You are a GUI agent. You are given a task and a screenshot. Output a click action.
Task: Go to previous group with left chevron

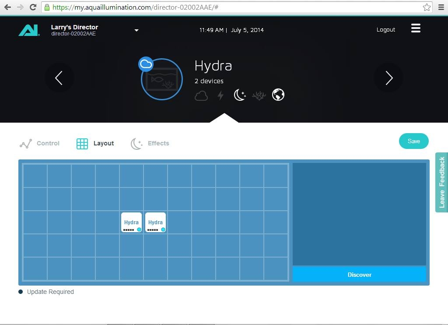59,78
